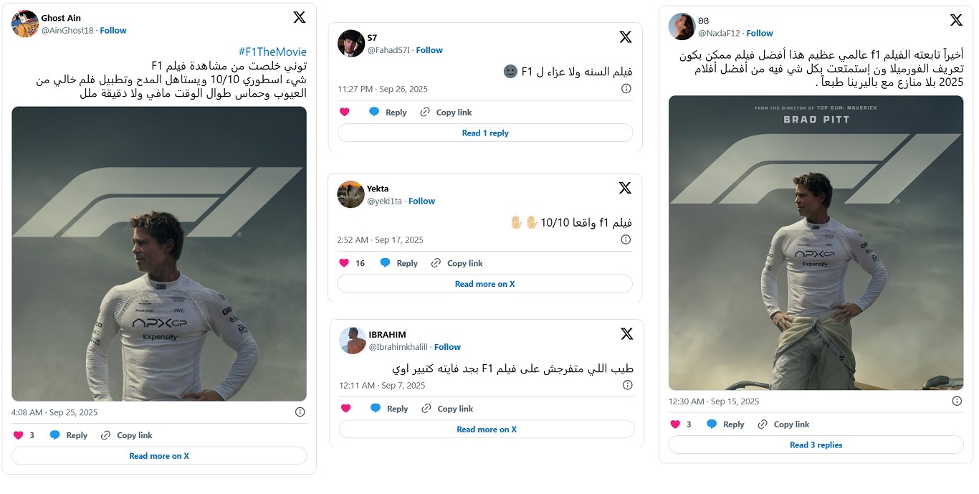Open Ghost Ain's profile avatar

25,24
